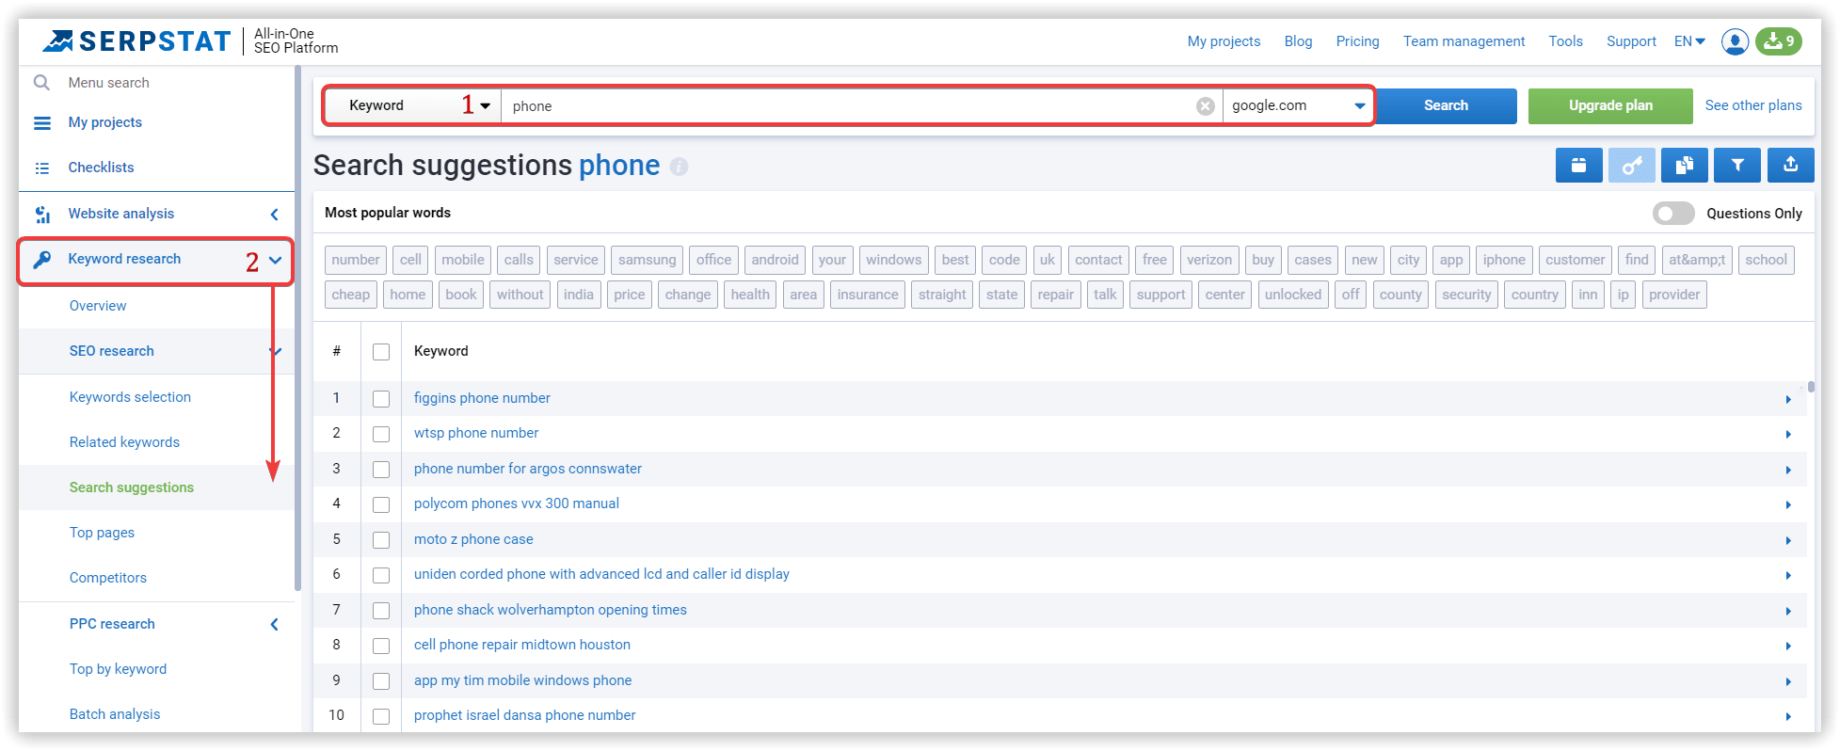Expand arrow on polycom phones vvx row
Image resolution: width=1840 pixels, height=751 pixels.
1787,505
